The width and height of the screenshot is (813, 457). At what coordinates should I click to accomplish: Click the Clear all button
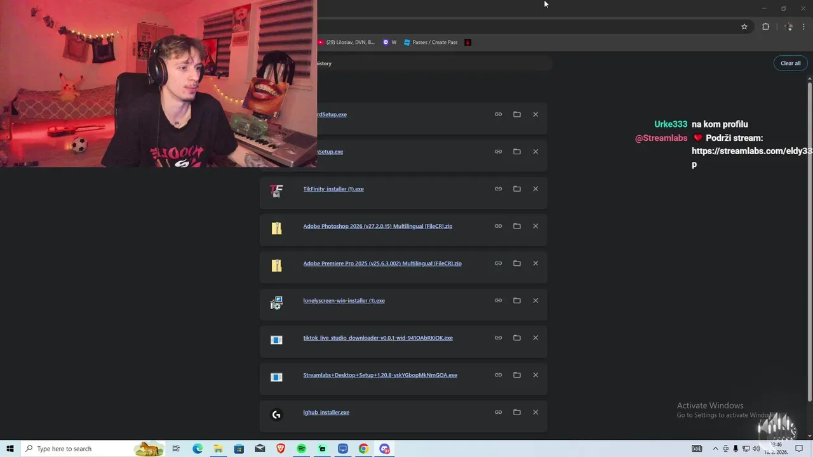790,63
